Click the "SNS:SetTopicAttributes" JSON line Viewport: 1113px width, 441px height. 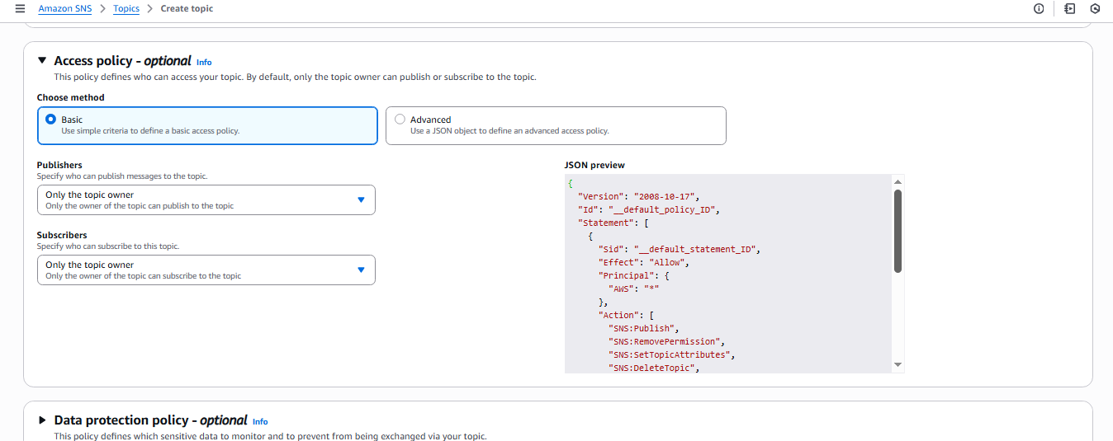pos(671,354)
